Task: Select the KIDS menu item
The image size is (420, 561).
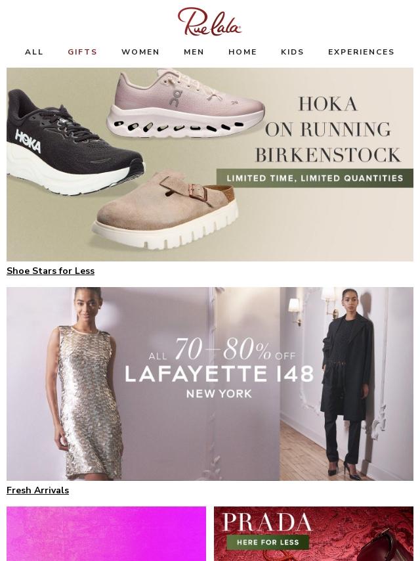Action: tap(293, 52)
